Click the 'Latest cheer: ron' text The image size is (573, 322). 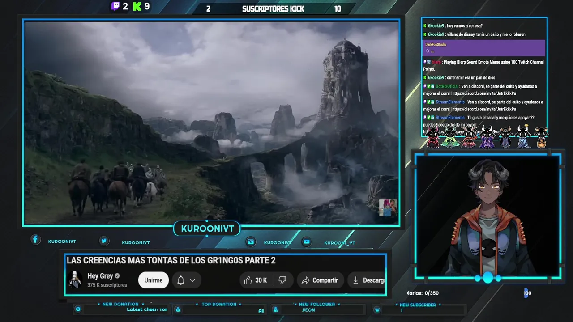(147, 309)
